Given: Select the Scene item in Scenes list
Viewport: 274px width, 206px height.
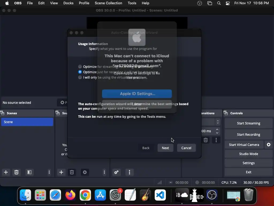Looking at the screenshot, I should [27, 122].
